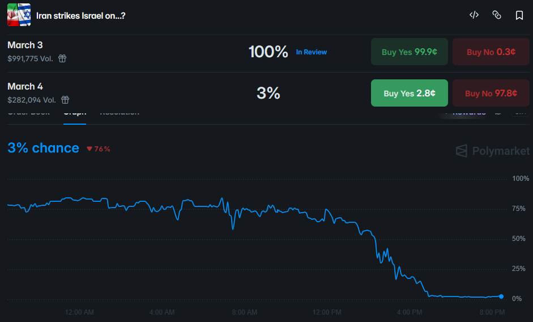Image resolution: width=533 pixels, height=322 pixels.
Task: Click the market title 'Iran strikes Israel on...?'
Action: (x=81, y=16)
